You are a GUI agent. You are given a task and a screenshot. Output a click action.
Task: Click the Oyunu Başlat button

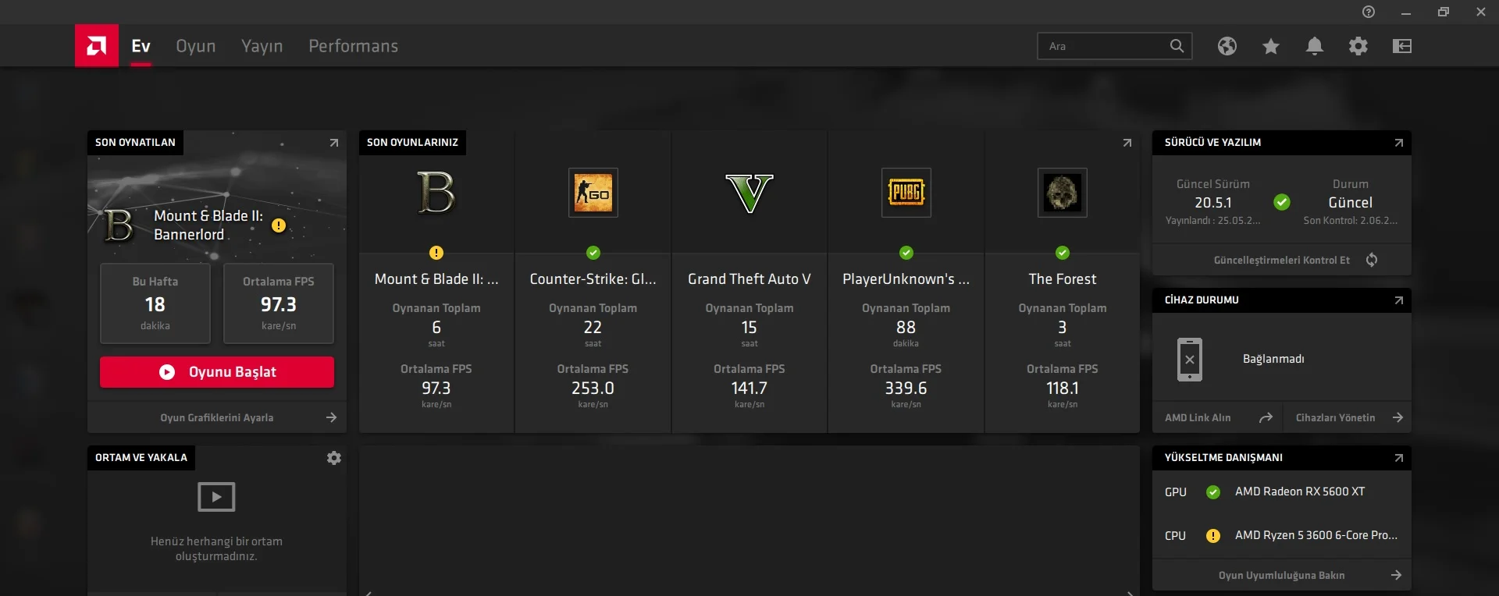217,372
